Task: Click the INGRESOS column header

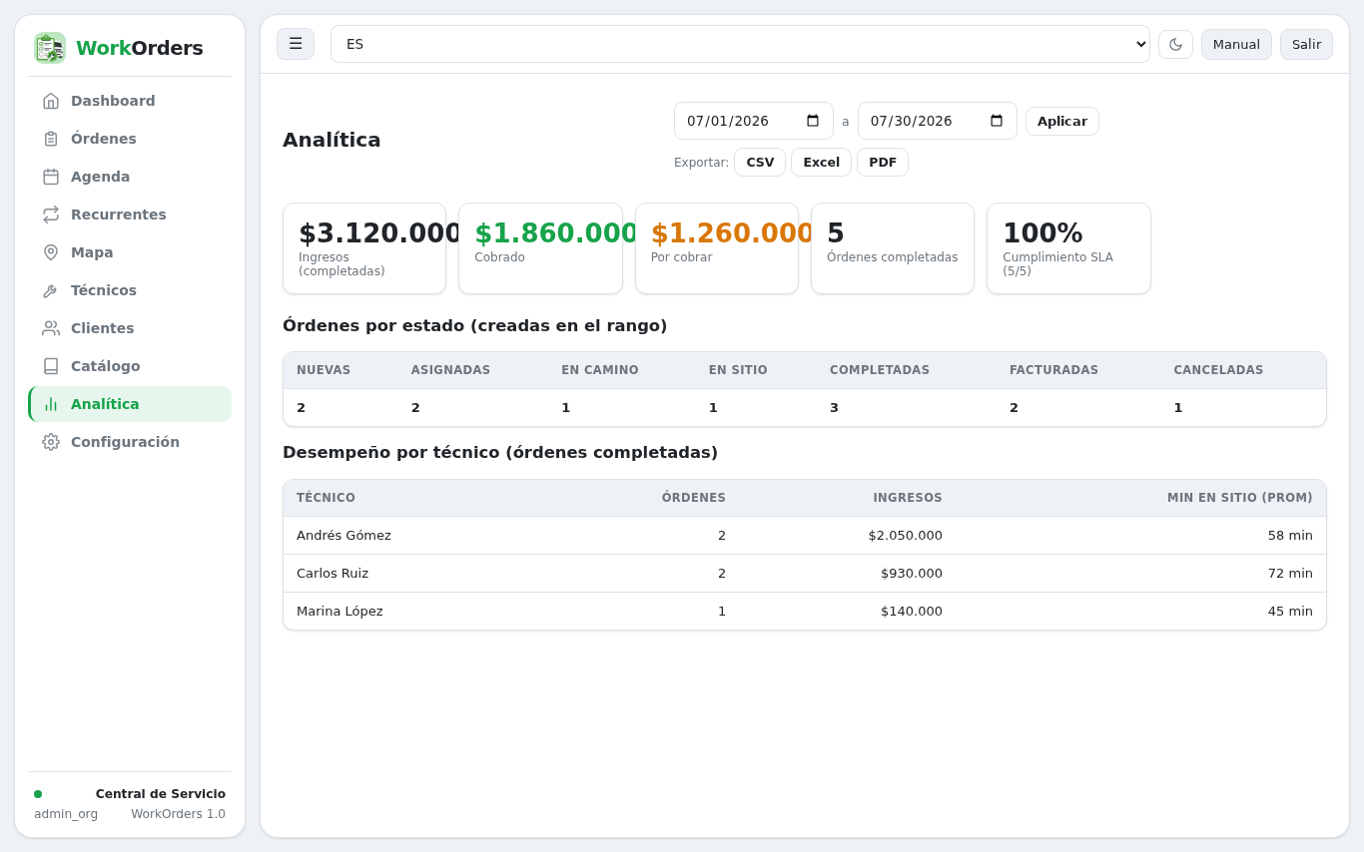Action: pos(908,498)
